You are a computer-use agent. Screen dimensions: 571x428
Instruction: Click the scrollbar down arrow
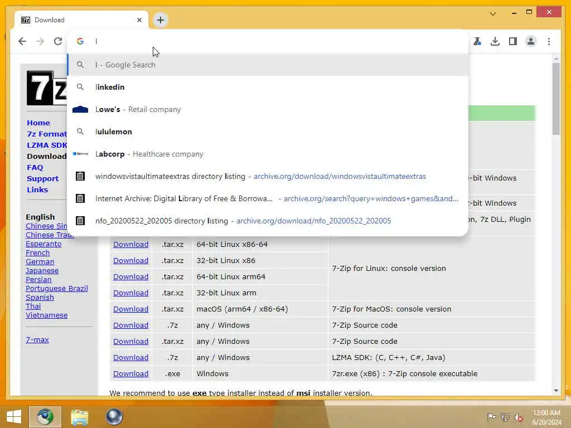pyautogui.click(x=556, y=391)
